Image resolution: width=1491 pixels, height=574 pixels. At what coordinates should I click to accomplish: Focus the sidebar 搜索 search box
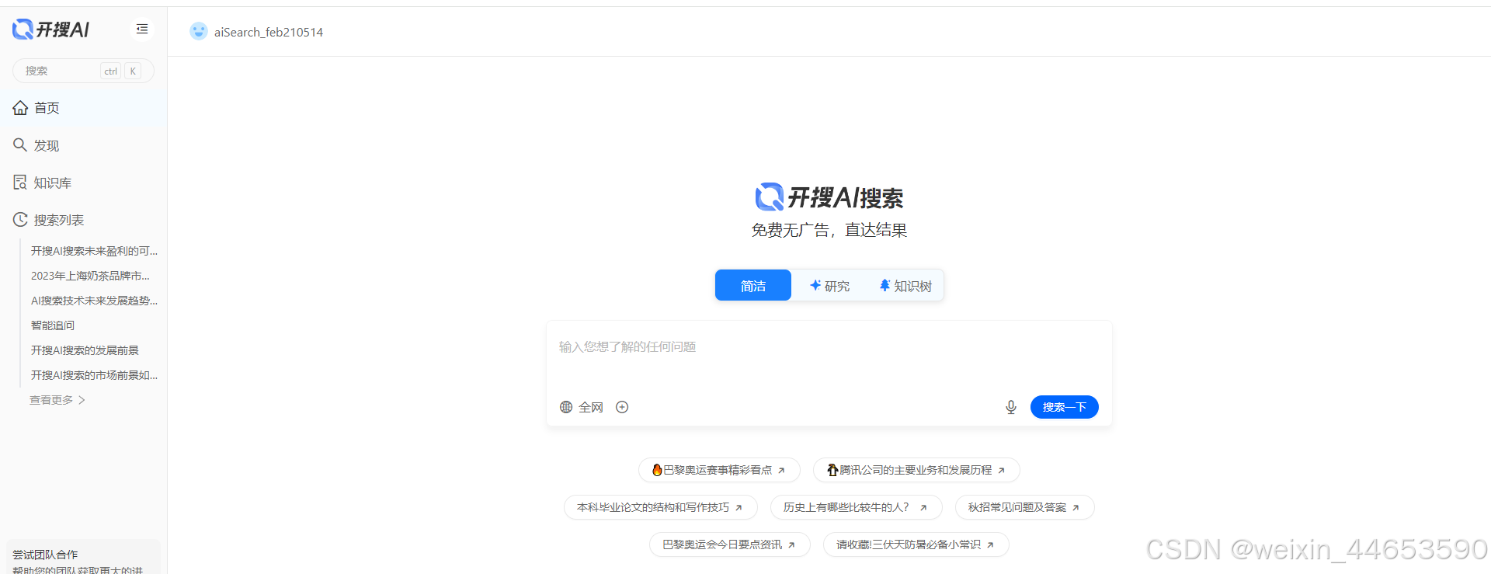click(83, 71)
